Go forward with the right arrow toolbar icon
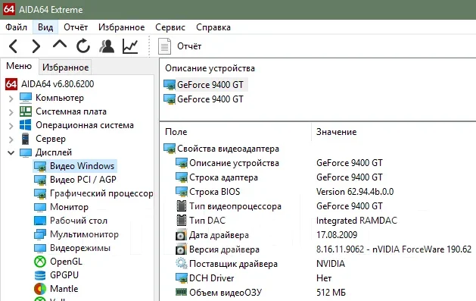 (x=36, y=46)
